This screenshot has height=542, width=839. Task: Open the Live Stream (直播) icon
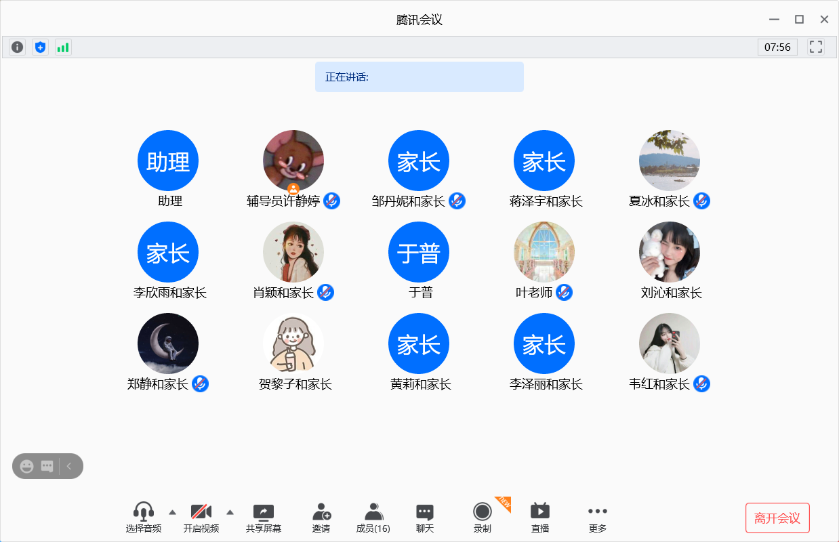pyautogui.click(x=540, y=518)
